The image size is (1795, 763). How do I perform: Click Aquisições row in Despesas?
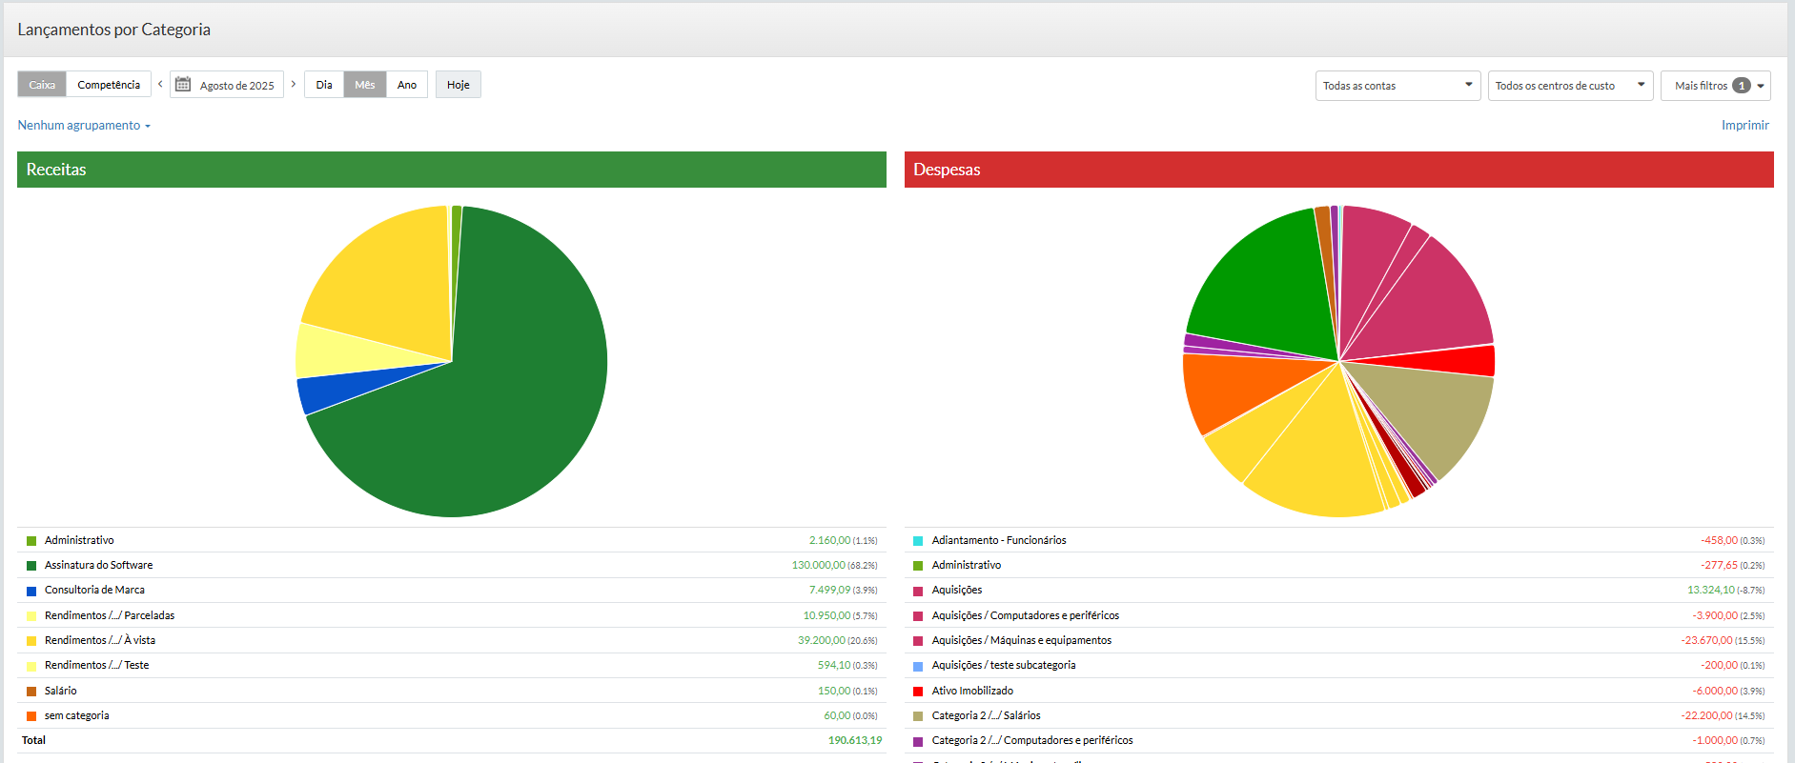(1338, 590)
